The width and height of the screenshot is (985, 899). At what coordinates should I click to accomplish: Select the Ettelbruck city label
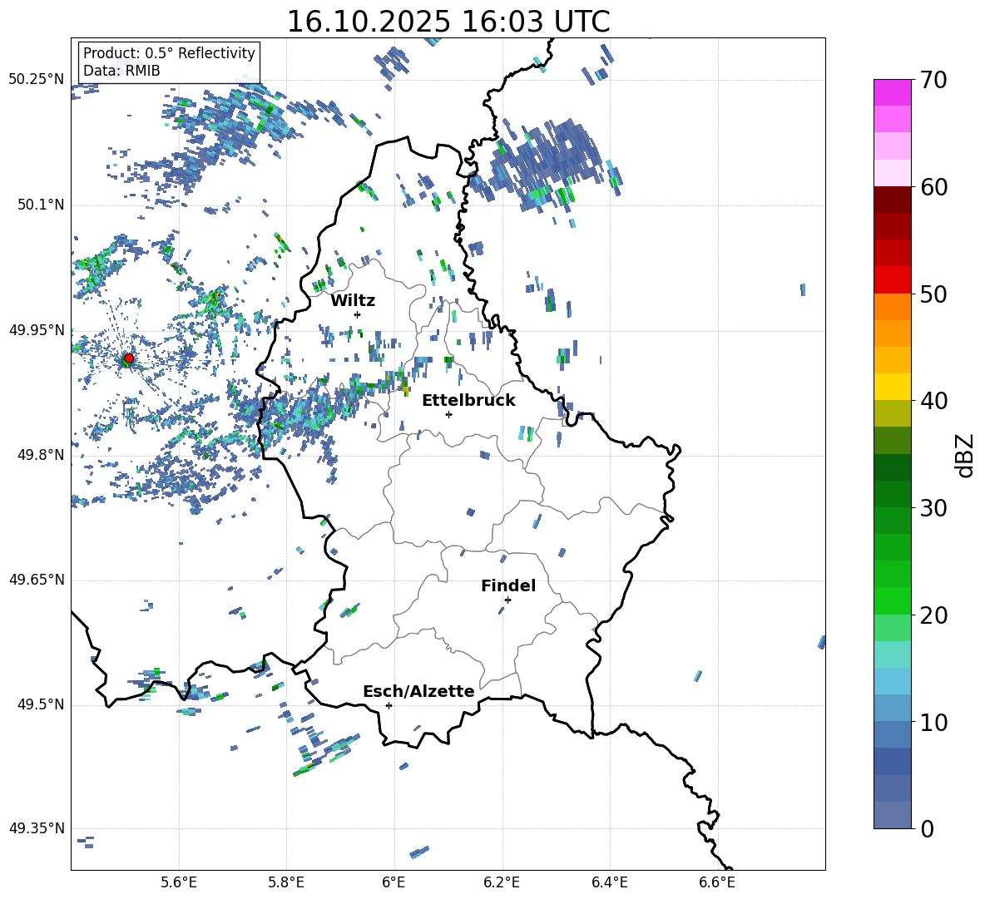(468, 400)
